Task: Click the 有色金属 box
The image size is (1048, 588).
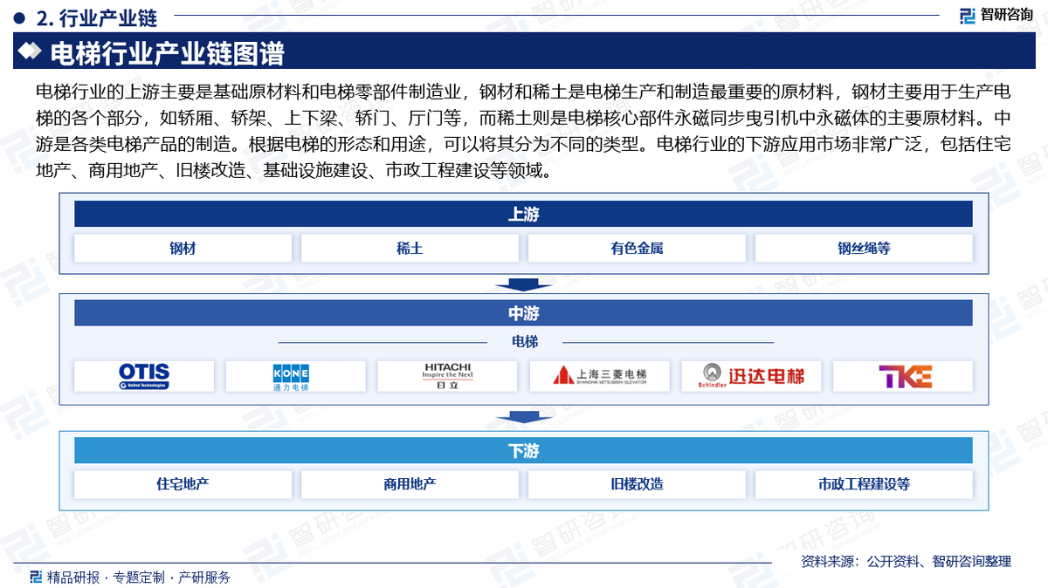Action: tap(637, 249)
